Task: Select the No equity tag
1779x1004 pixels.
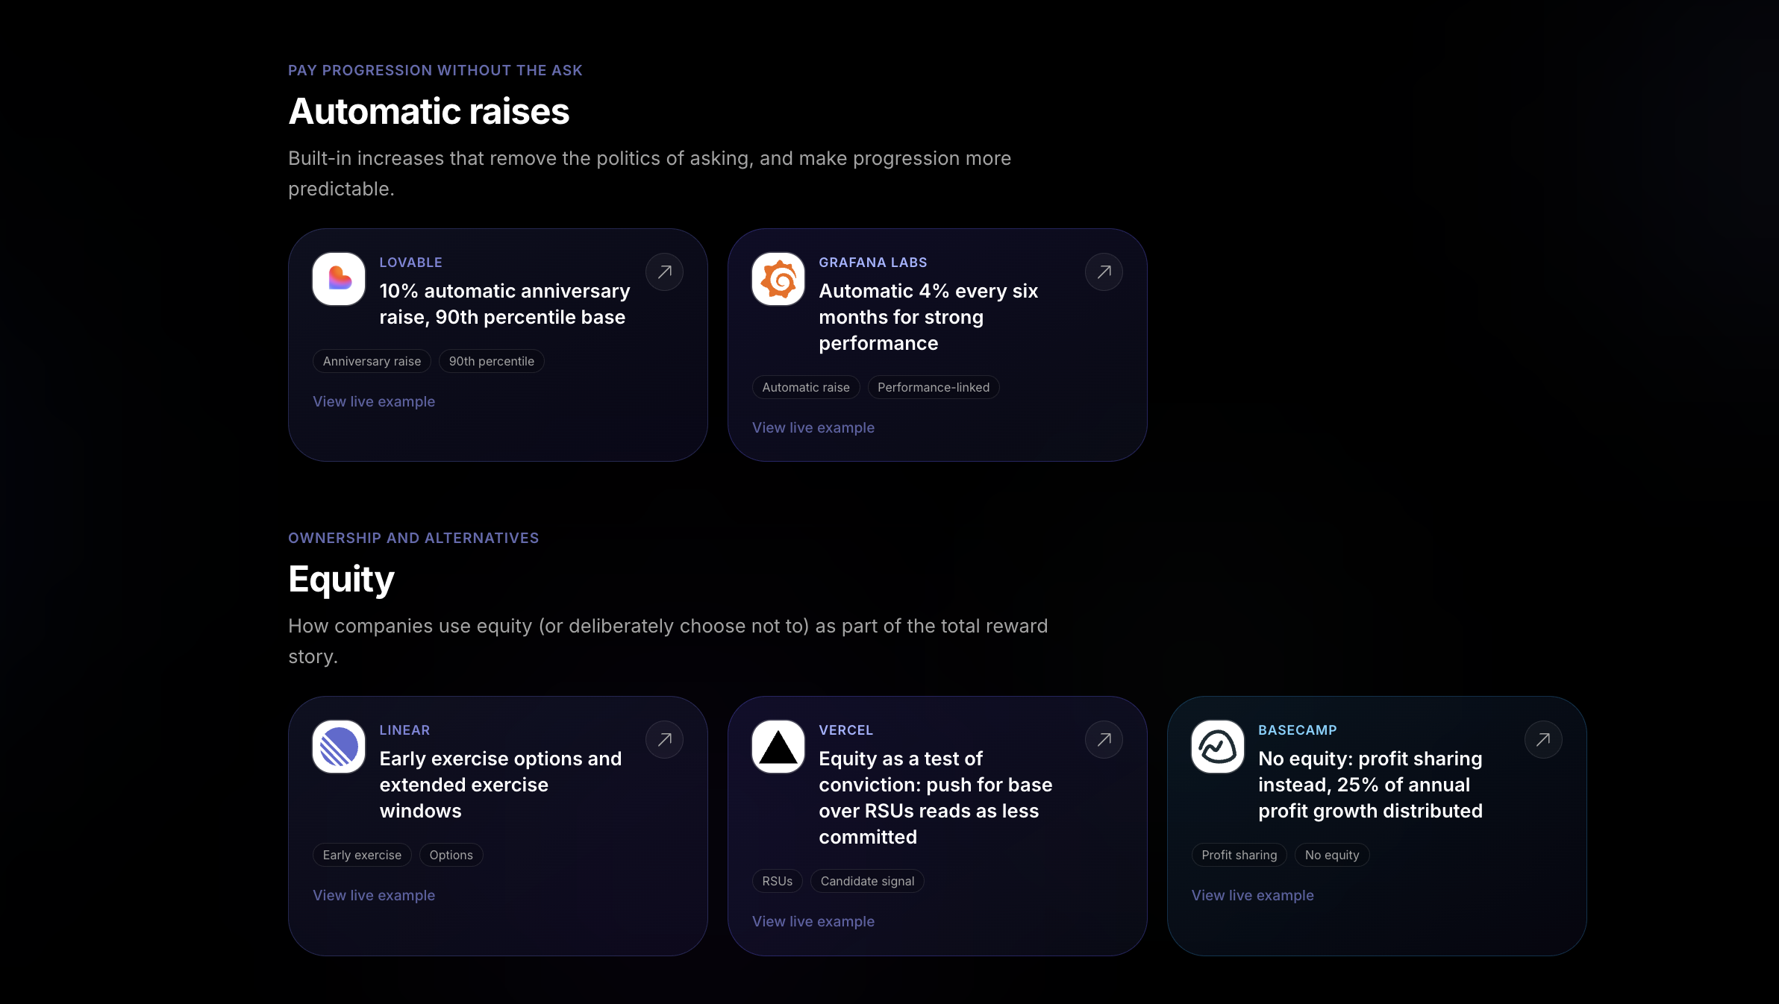Action: click(x=1332, y=855)
